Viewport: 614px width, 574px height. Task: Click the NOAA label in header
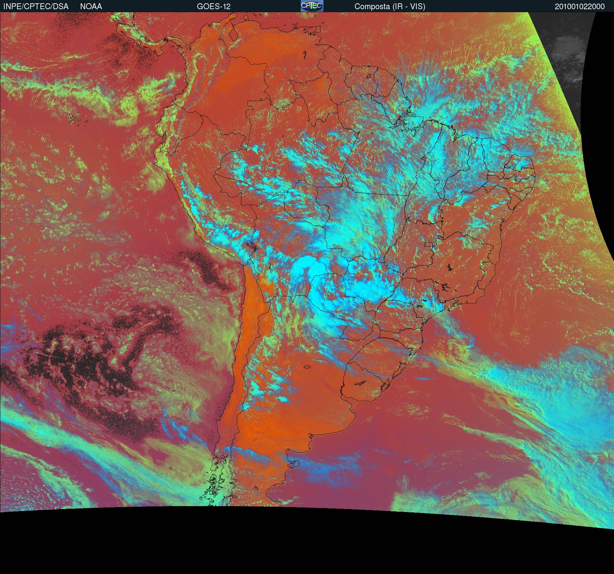(x=91, y=7)
